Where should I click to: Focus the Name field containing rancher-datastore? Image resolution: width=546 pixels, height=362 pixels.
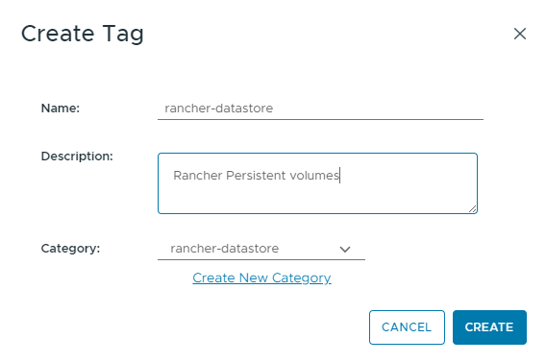pyautogui.click(x=320, y=109)
